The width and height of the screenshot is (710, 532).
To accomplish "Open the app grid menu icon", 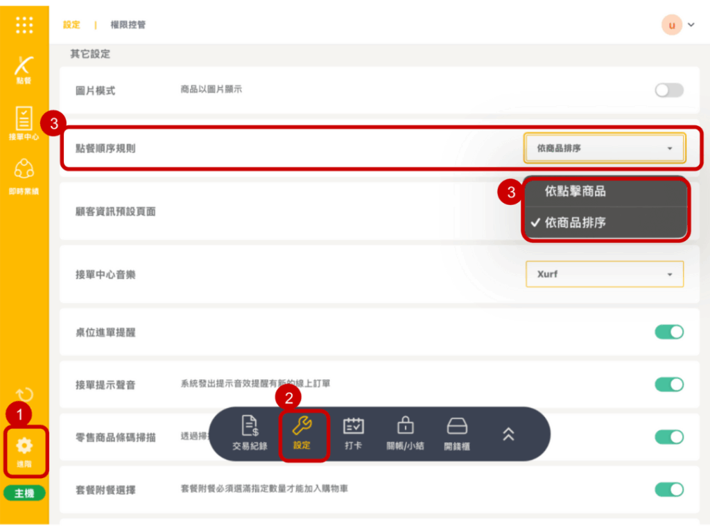I will pos(24,25).
